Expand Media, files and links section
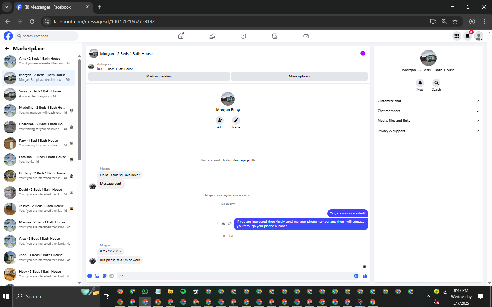The height and width of the screenshot is (307, 492). (428, 121)
